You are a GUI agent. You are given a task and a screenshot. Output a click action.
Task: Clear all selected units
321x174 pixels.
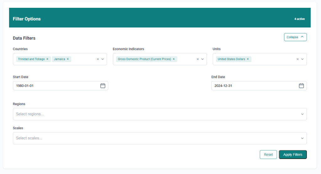click(298, 59)
